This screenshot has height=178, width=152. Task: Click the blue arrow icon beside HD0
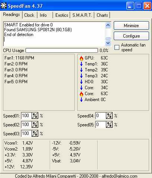pyautogui.click(x=81, y=82)
